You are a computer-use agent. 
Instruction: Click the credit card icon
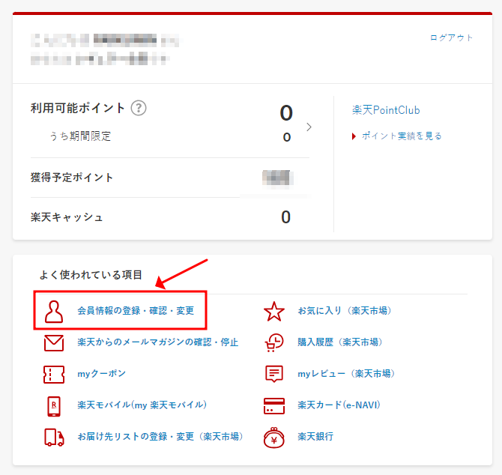[x=274, y=406]
